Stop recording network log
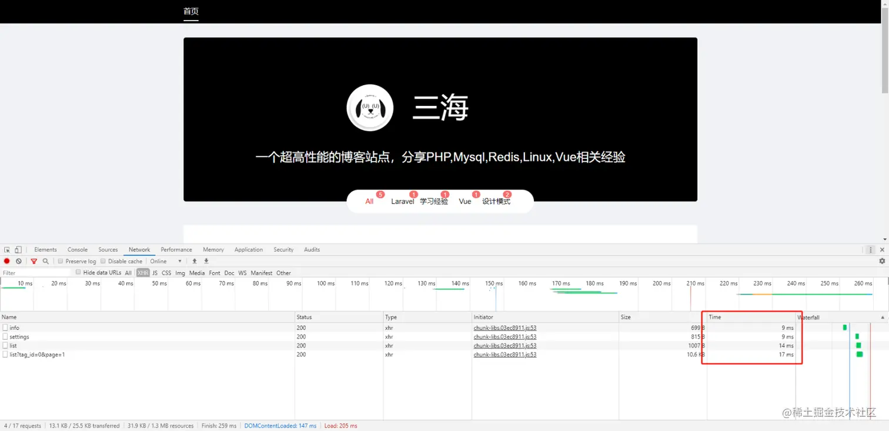The width and height of the screenshot is (889, 431). (6, 261)
